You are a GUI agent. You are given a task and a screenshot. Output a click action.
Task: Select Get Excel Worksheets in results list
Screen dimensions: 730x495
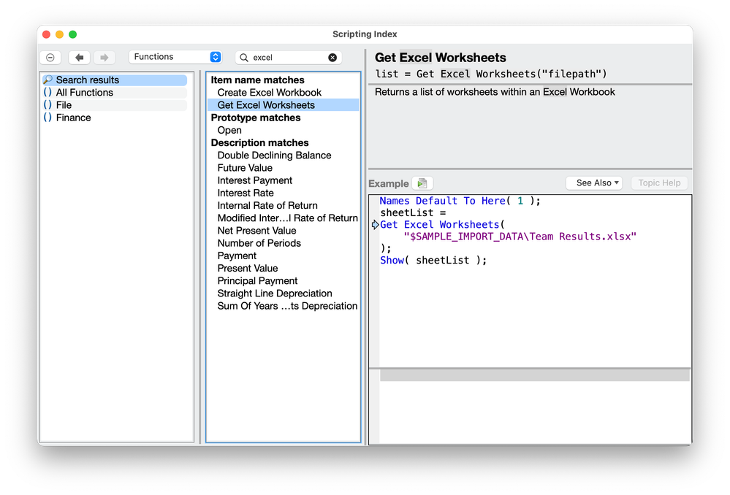(283, 105)
